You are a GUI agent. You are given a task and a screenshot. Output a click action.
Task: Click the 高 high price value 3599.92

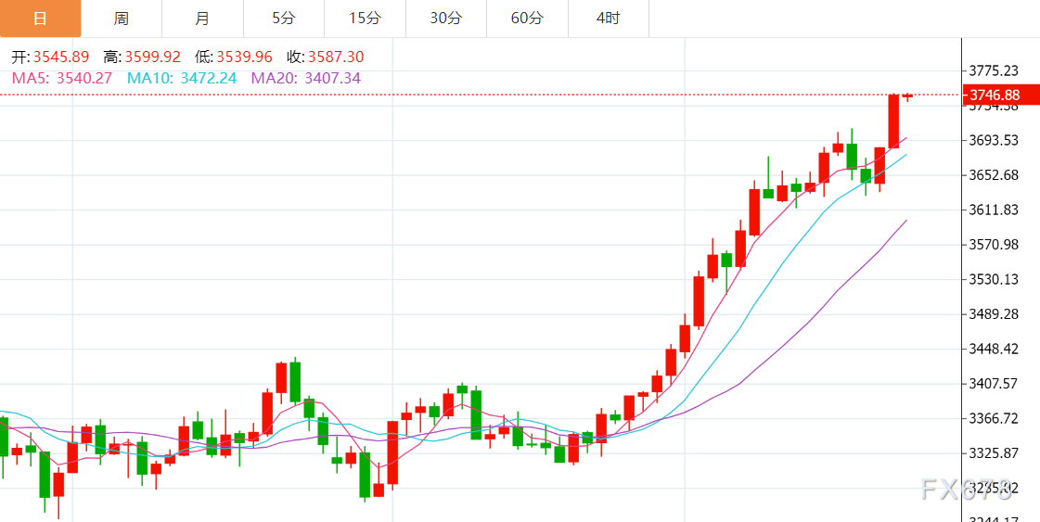click(153, 57)
